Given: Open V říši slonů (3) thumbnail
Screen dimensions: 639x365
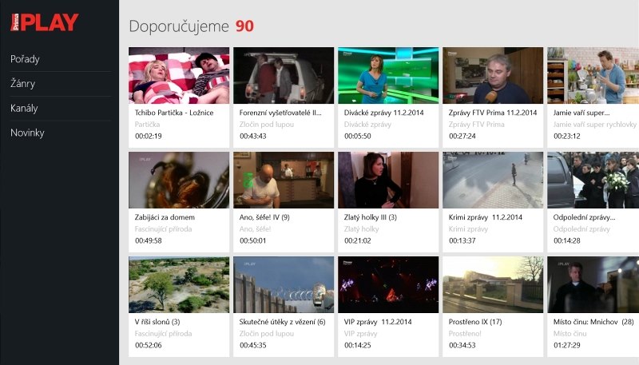Looking at the screenshot, I should pyautogui.click(x=179, y=284).
